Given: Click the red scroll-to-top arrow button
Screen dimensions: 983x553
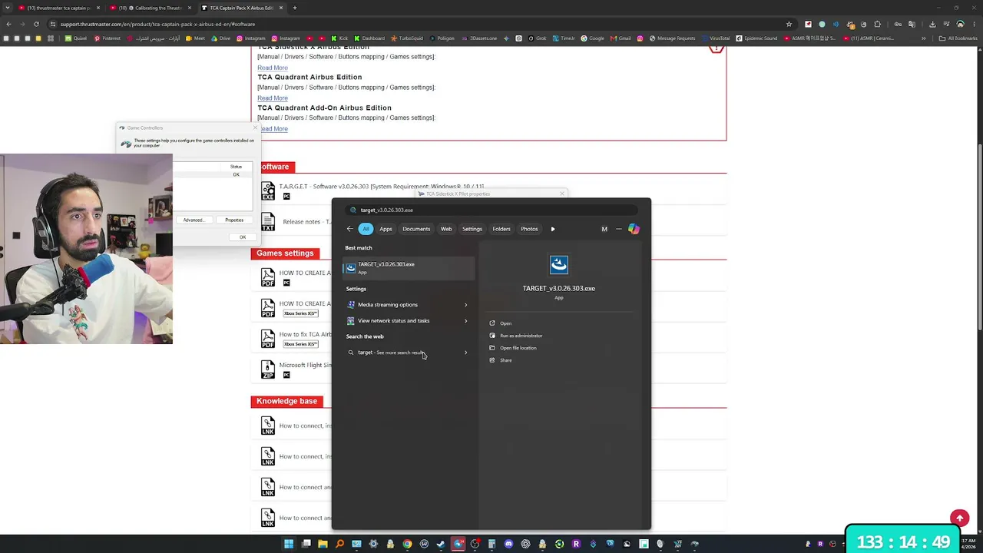Looking at the screenshot, I should (959, 518).
